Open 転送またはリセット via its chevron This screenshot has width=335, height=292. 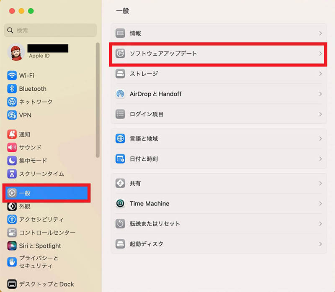pos(320,224)
